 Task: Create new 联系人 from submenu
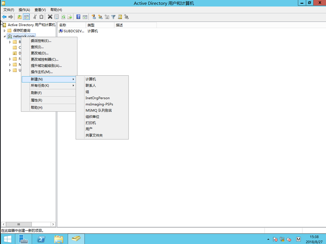[102, 85]
